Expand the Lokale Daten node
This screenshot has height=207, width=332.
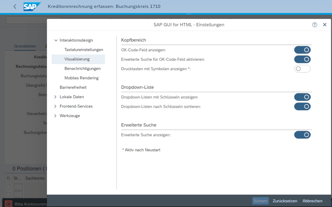56,97
